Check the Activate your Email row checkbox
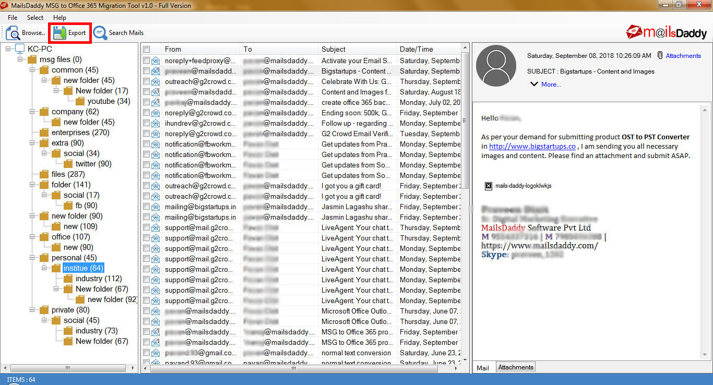 pyautogui.click(x=147, y=61)
